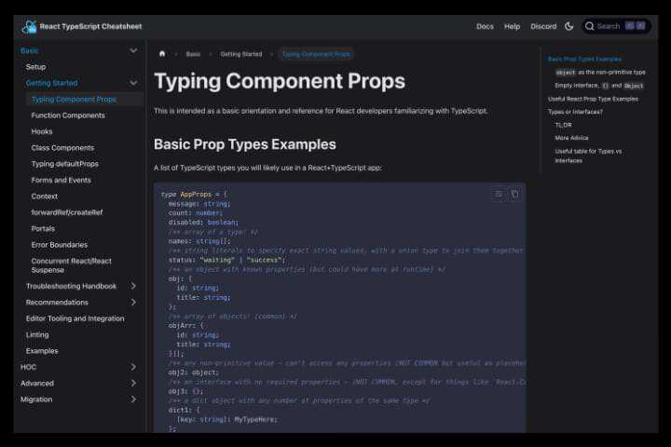
Task: Open Function Components page
Action: [x=68, y=115]
